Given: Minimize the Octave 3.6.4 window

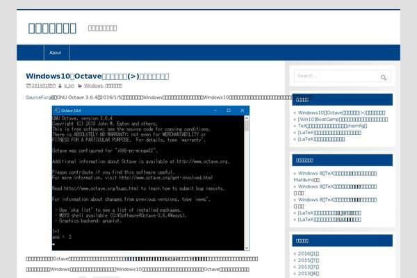Looking at the screenshot, I should [x=215, y=111].
